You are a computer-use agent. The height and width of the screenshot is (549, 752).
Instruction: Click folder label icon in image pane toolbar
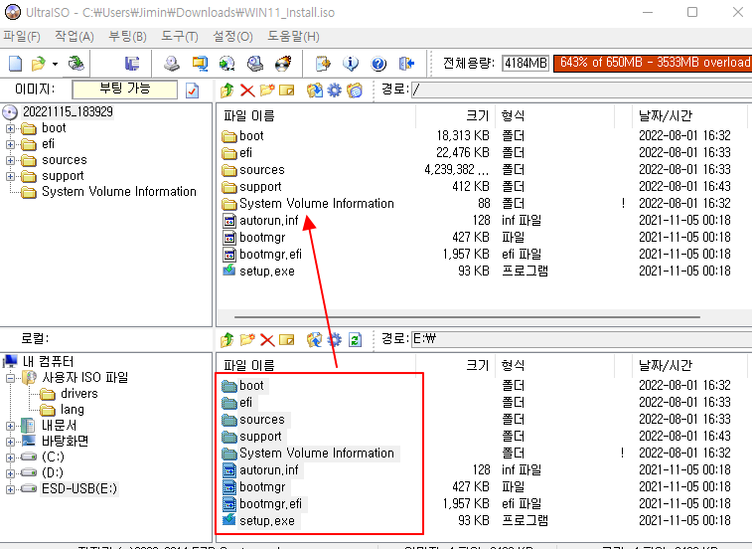click(355, 90)
